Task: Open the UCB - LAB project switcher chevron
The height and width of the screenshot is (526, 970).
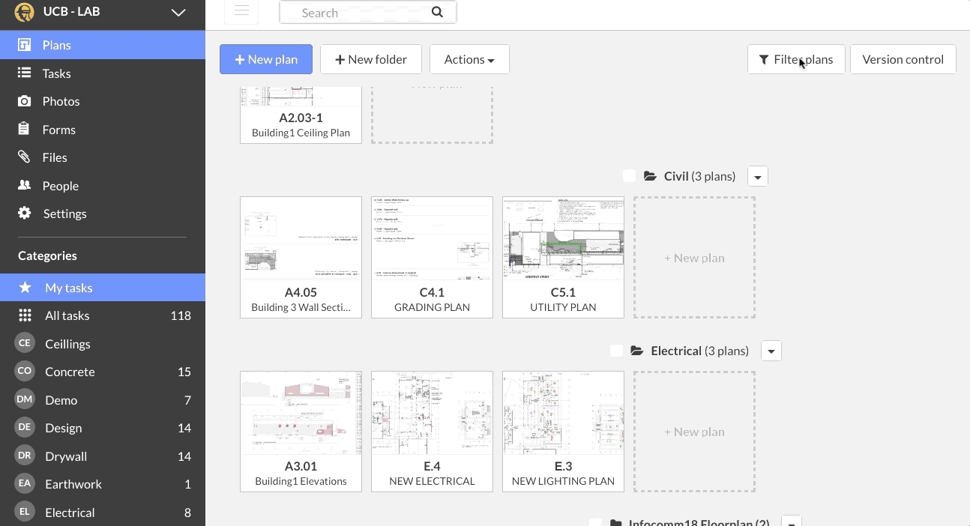Action: [x=178, y=12]
